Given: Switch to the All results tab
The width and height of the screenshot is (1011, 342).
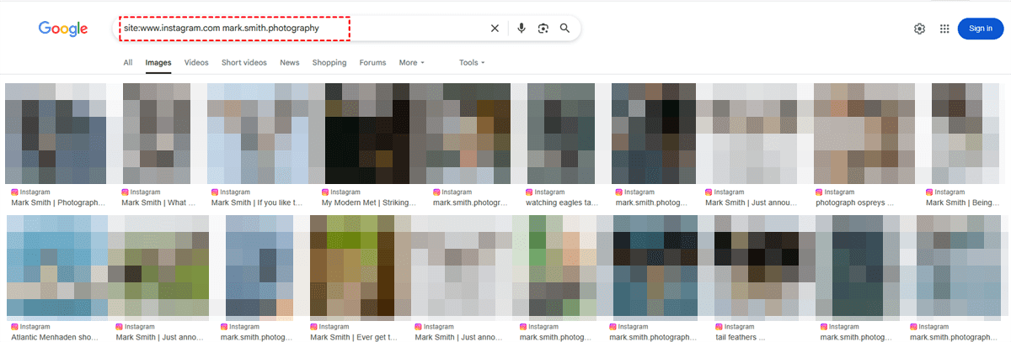Looking at the screenshot, I should pos(128,62).
